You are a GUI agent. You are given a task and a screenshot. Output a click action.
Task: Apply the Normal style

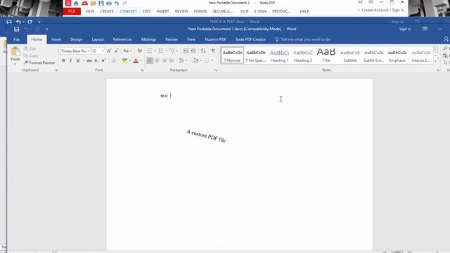point(232,56)
